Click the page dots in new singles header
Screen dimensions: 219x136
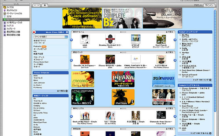[123, 108]
